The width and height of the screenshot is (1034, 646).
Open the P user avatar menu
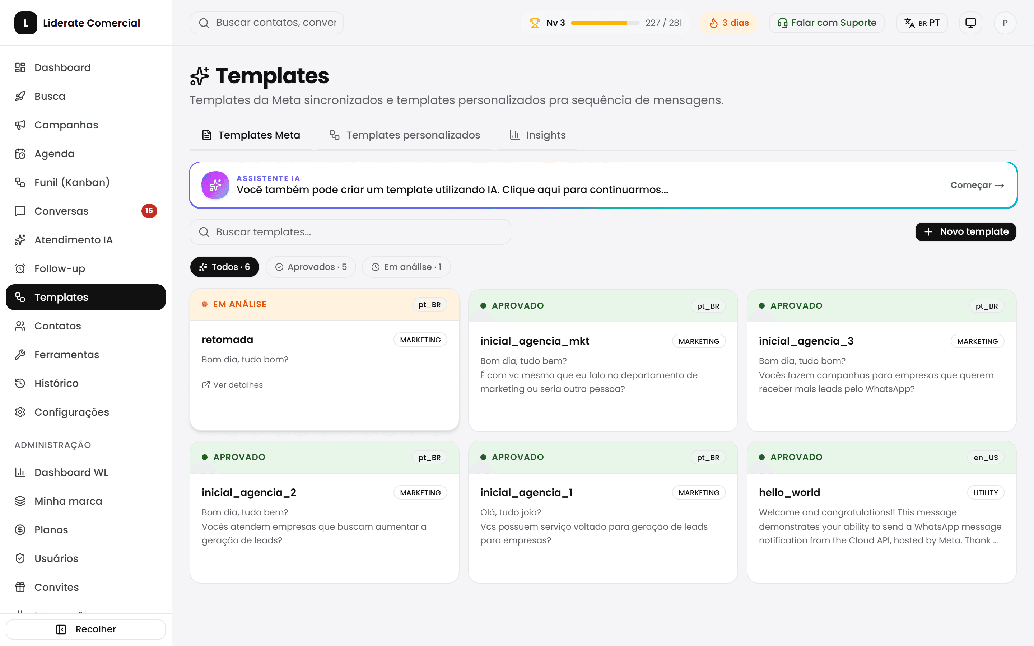(1005, 23)
